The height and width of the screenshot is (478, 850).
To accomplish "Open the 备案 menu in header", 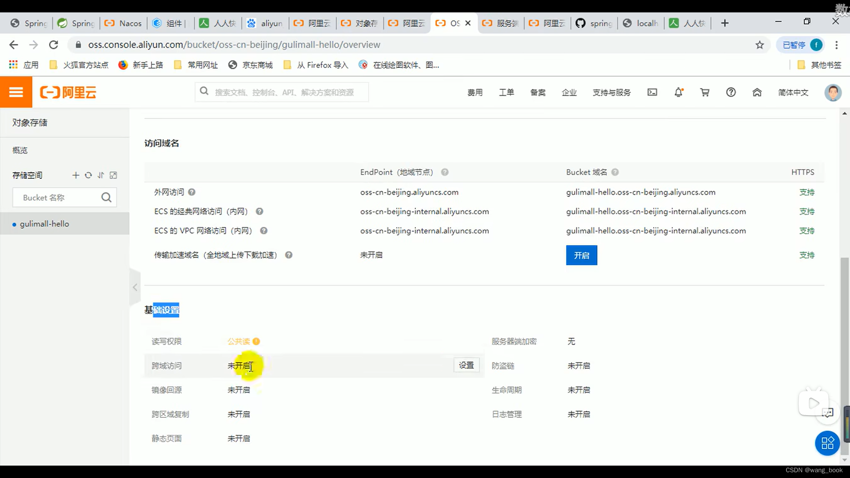I will pos(538,93).
